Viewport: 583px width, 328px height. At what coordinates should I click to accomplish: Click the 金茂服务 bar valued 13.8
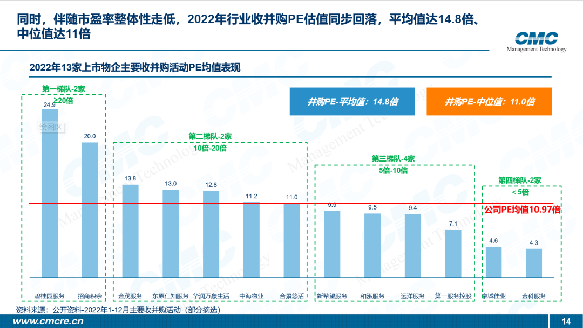coord(130,231)
